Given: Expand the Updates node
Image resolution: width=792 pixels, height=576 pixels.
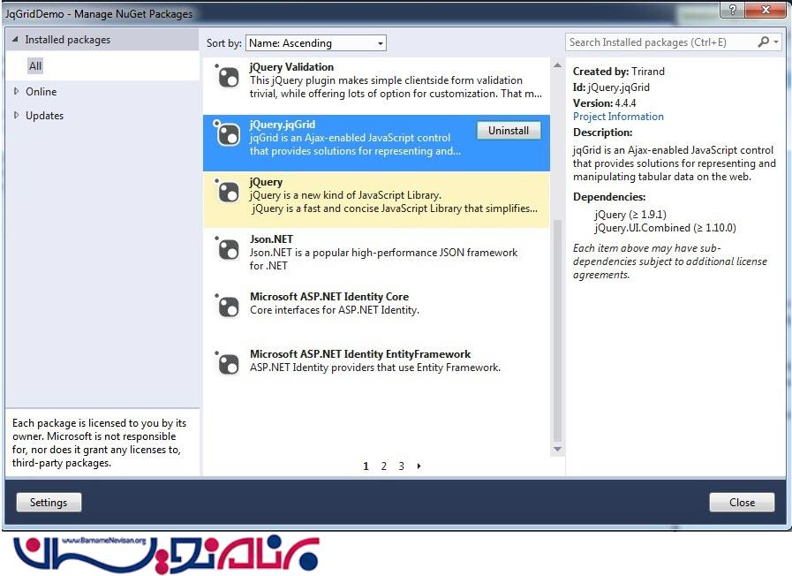Looking at the screenshot, I should [16, 116].
